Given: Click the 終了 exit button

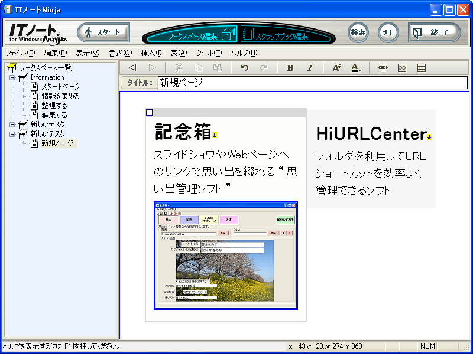Looking at the screenshot, I should pos(434,32).
